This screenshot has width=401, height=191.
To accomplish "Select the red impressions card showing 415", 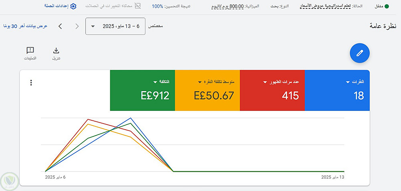I will 272,90.
